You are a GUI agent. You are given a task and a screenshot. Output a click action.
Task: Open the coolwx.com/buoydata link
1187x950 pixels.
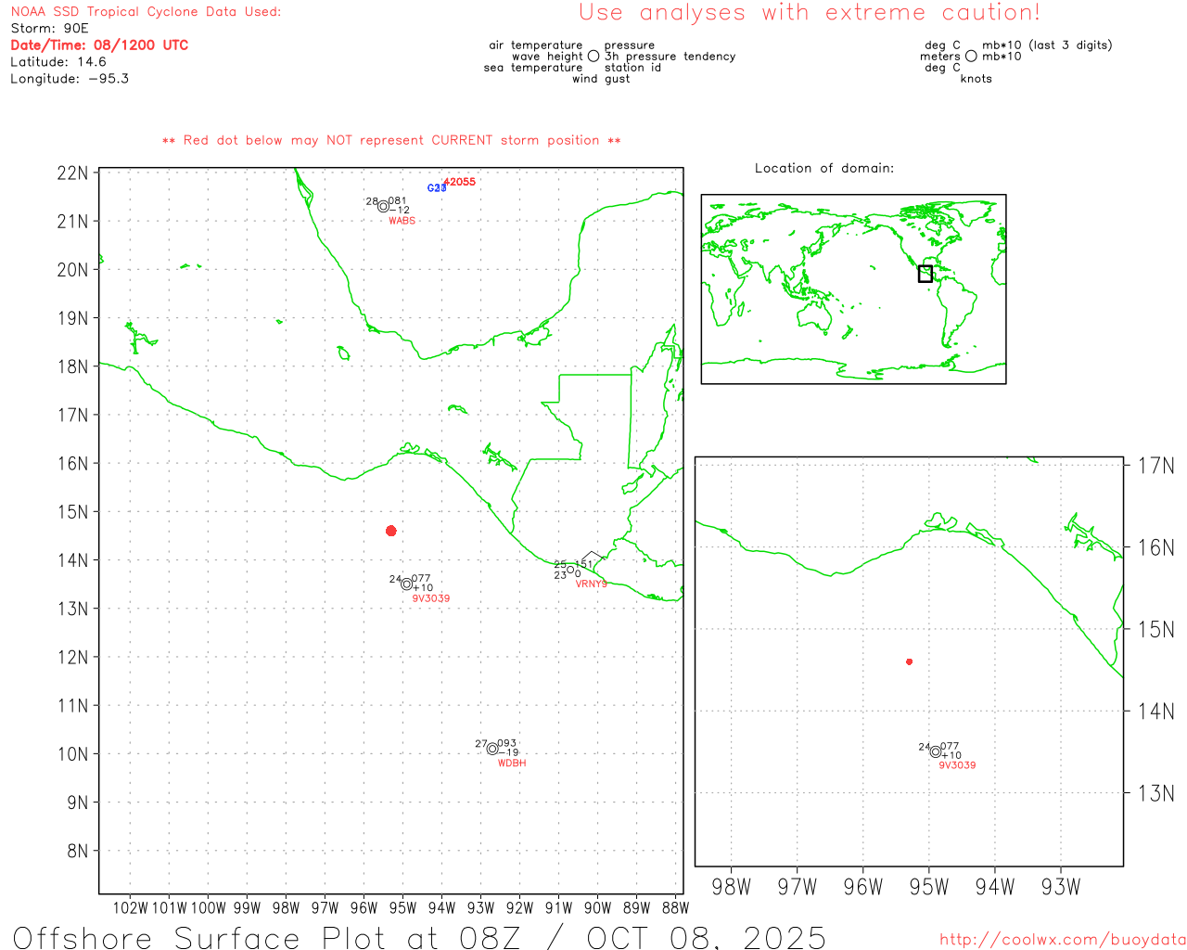pos(1063,940)
